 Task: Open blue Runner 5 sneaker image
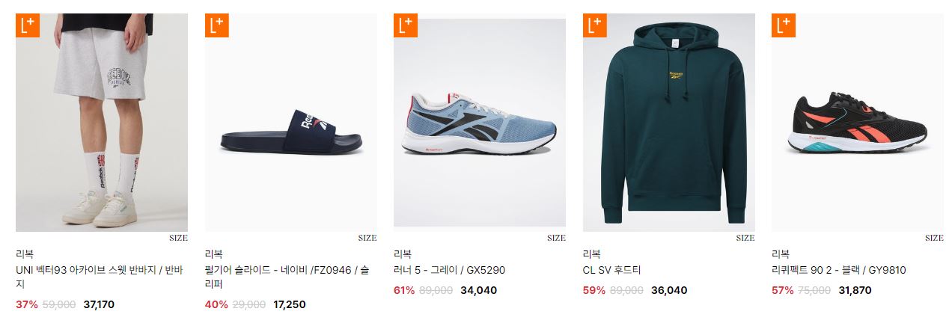[x=480, y=123]
